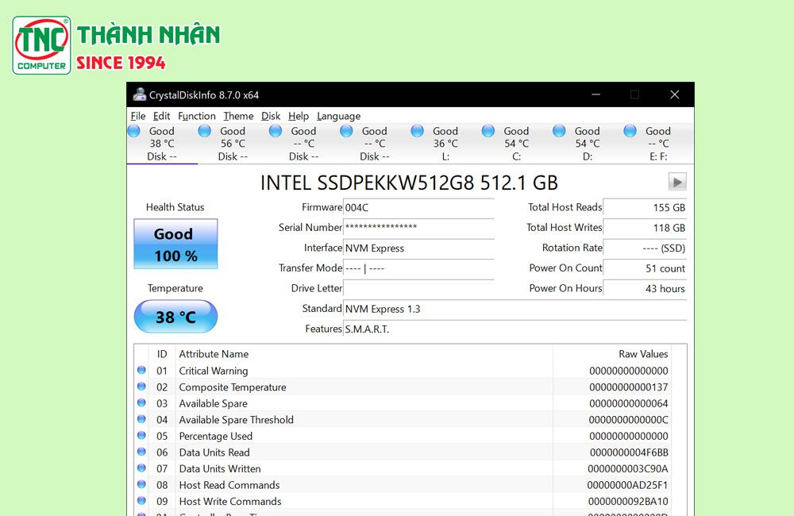Close the CrystalDiskInfo window

click(x=674, y=94)
